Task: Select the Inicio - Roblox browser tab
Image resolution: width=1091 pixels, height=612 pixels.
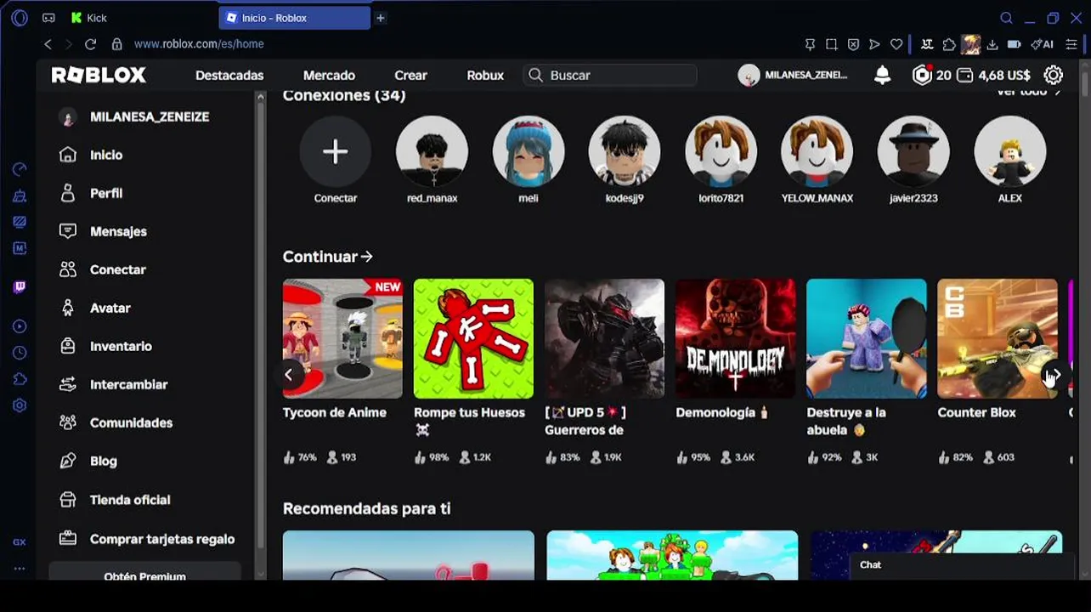Action: pyautogui.click(x=294, y=18)
